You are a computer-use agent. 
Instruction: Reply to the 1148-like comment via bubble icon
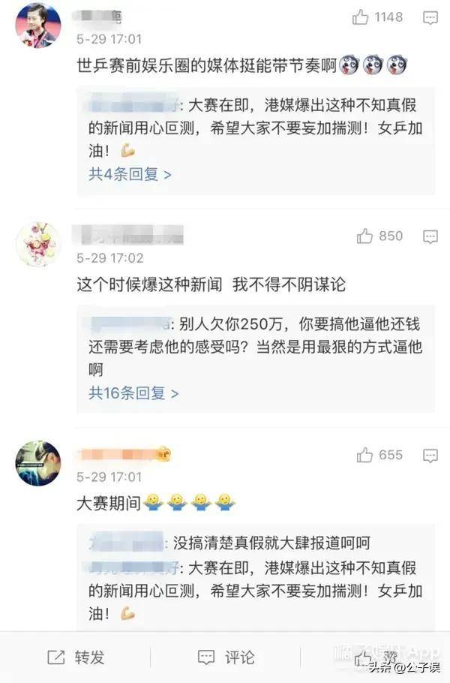pos(430,18)
